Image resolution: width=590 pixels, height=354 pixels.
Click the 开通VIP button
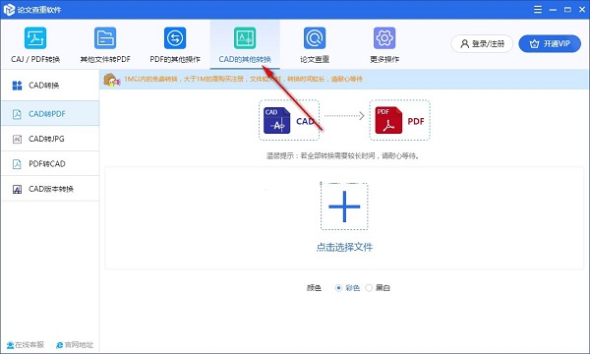click(x=550, y=43)
